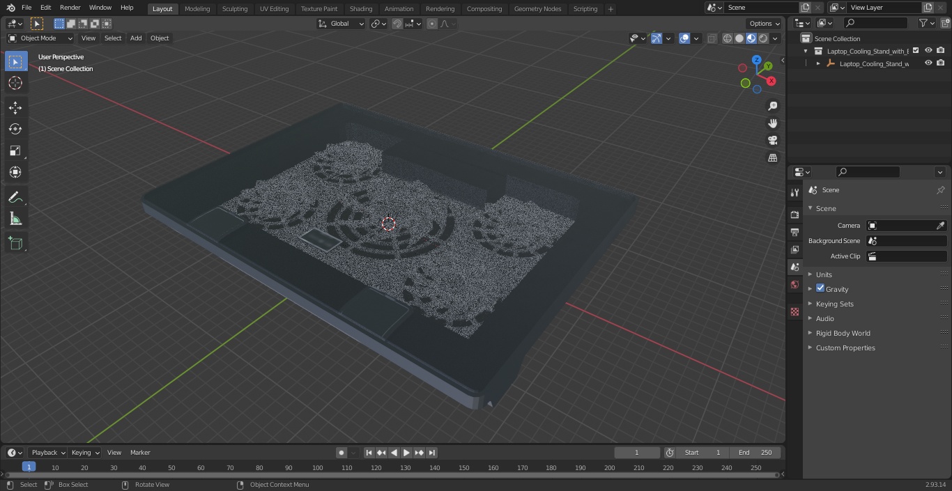The height and width of the screenshot is (491, 952).
Task: Open the Options dropdown in viewport header
Action: click(x=765, y=24)
